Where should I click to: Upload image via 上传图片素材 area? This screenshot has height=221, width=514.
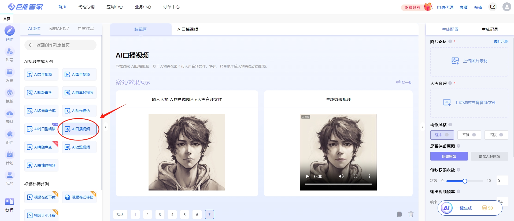click(x=469, y=62)
